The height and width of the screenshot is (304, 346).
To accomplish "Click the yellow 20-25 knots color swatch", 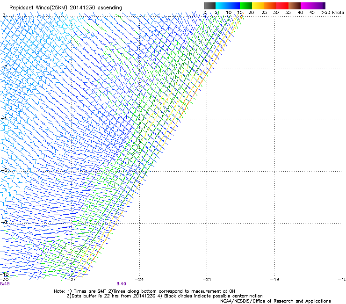I will tap(258, 6).
